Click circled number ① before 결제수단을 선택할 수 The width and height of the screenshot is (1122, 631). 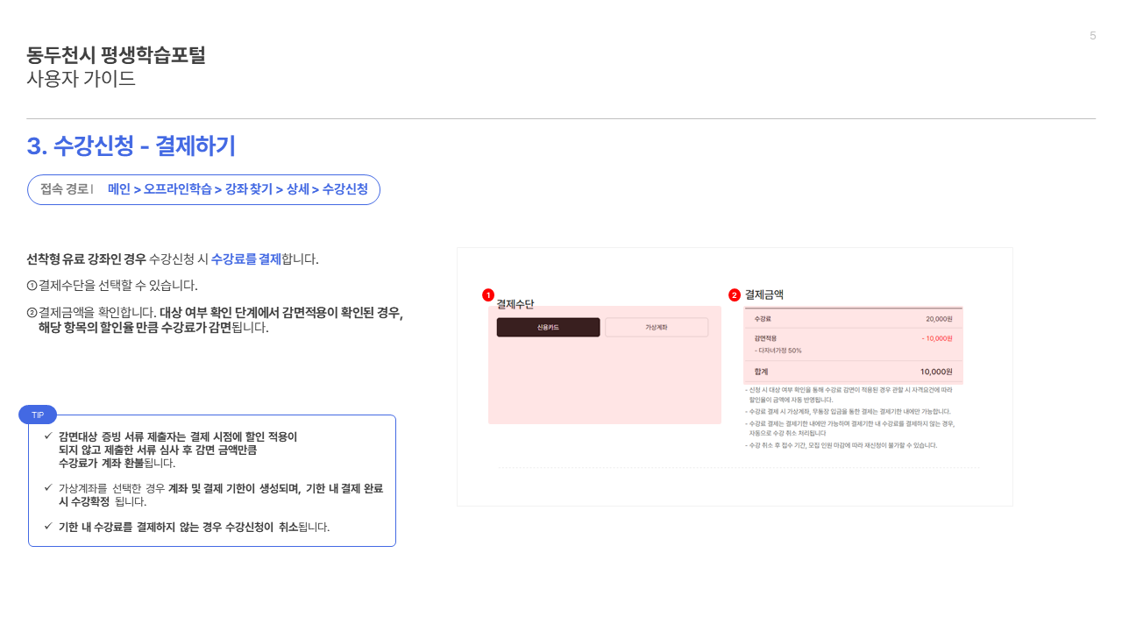coord(32,286)
